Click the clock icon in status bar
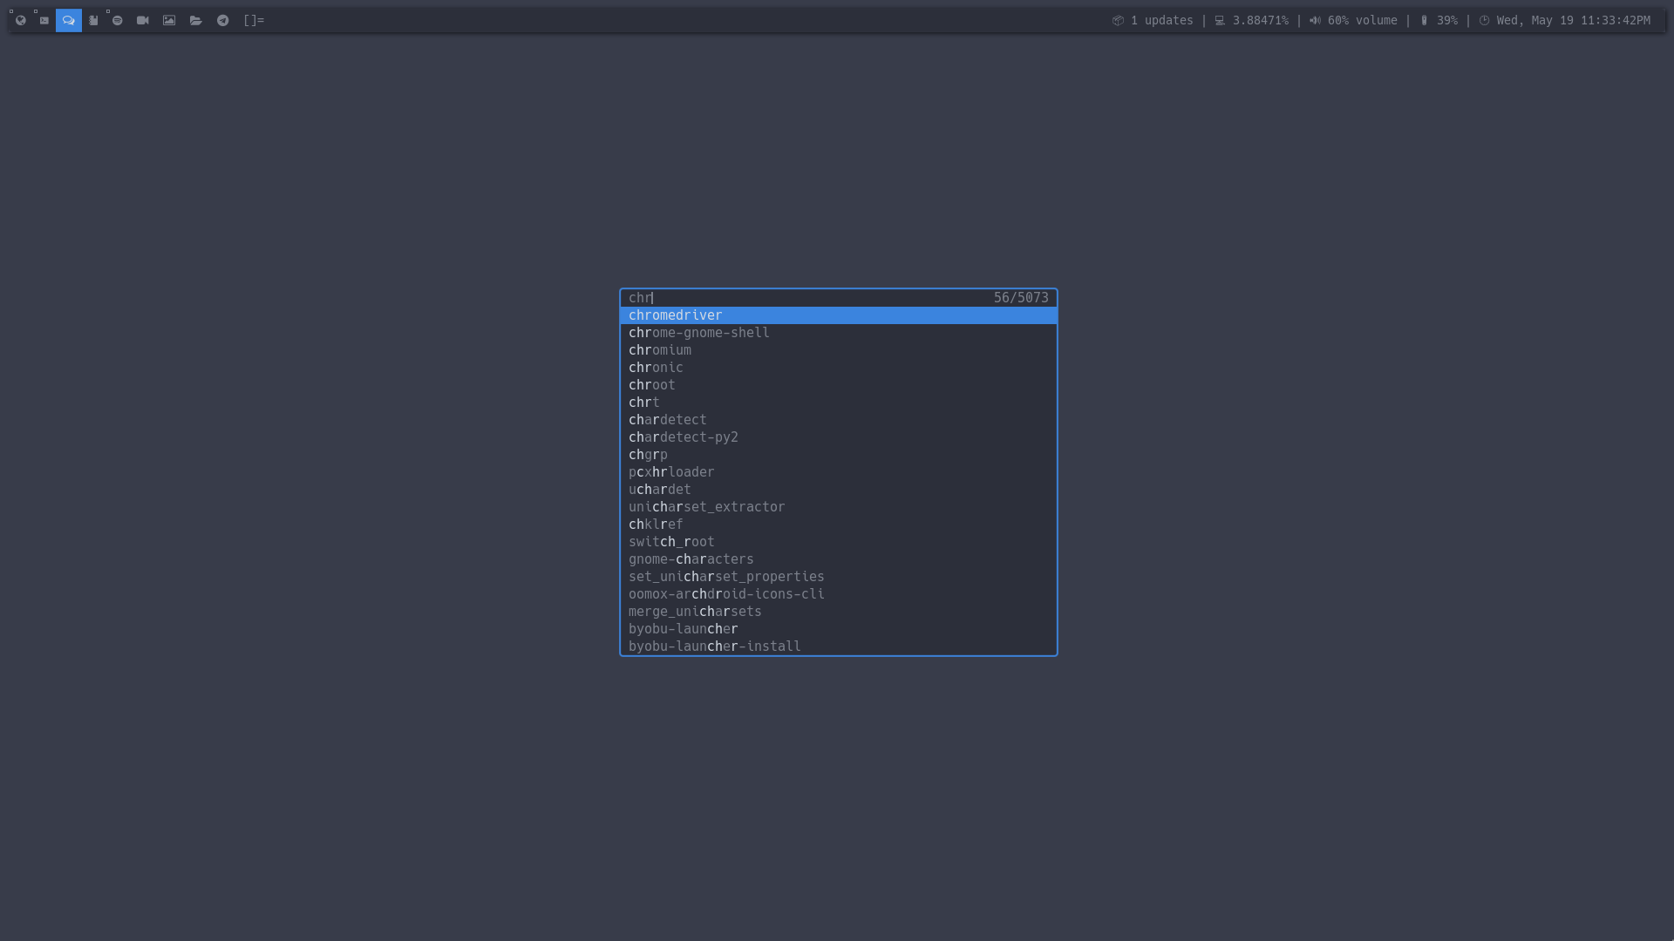This screenshot has width=1674, height=941. 1484,20
